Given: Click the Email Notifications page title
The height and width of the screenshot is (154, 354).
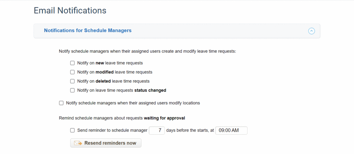Looking at the screenshot, I should point(70,10).
